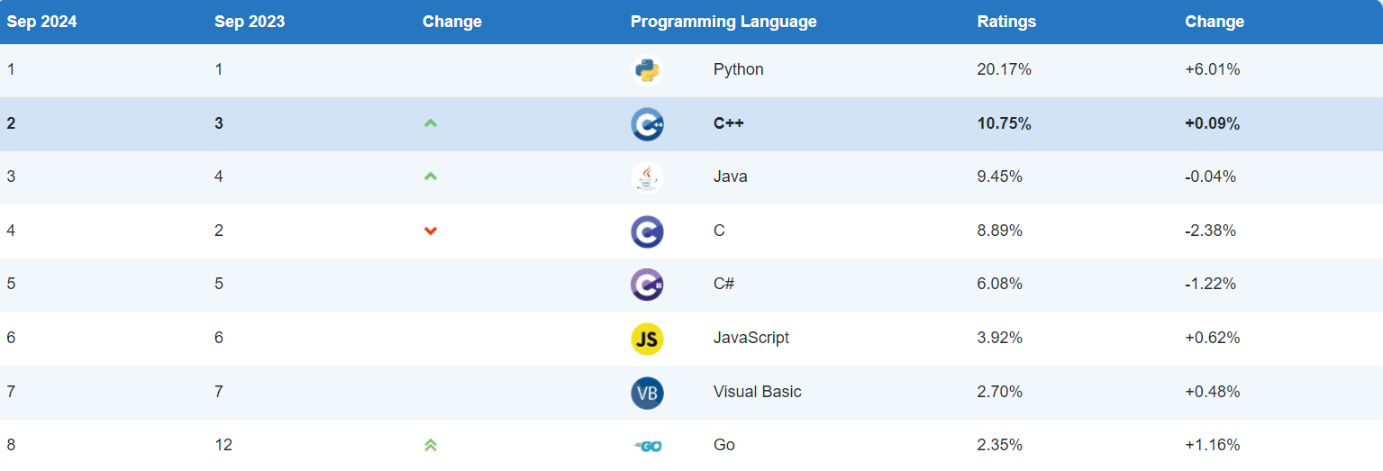
Task: Click the Go gopher logo icon
Action: 647,446
